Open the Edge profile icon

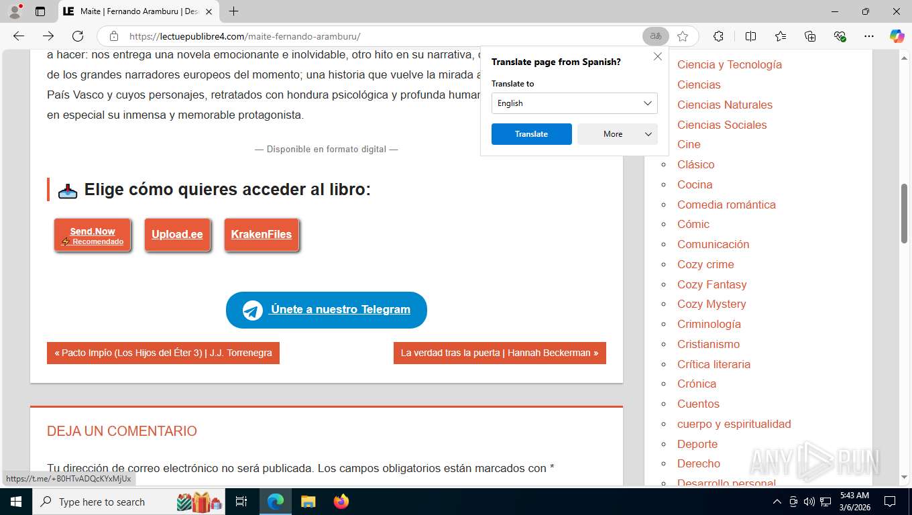[15, 11]
